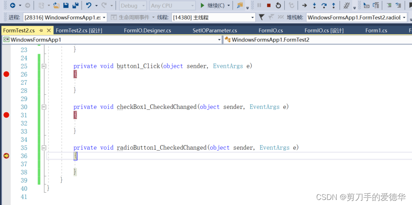Switch to the FormIO.cs tab
Image resolution: width=412 pixels, height=205 pixels.
pos(270,31)
